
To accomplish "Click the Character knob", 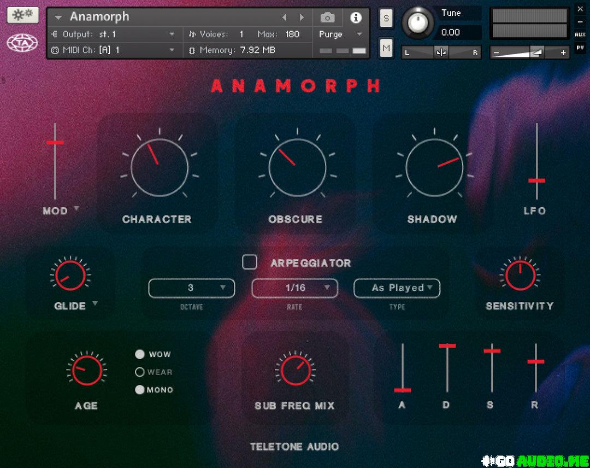I will coord(160,167).
